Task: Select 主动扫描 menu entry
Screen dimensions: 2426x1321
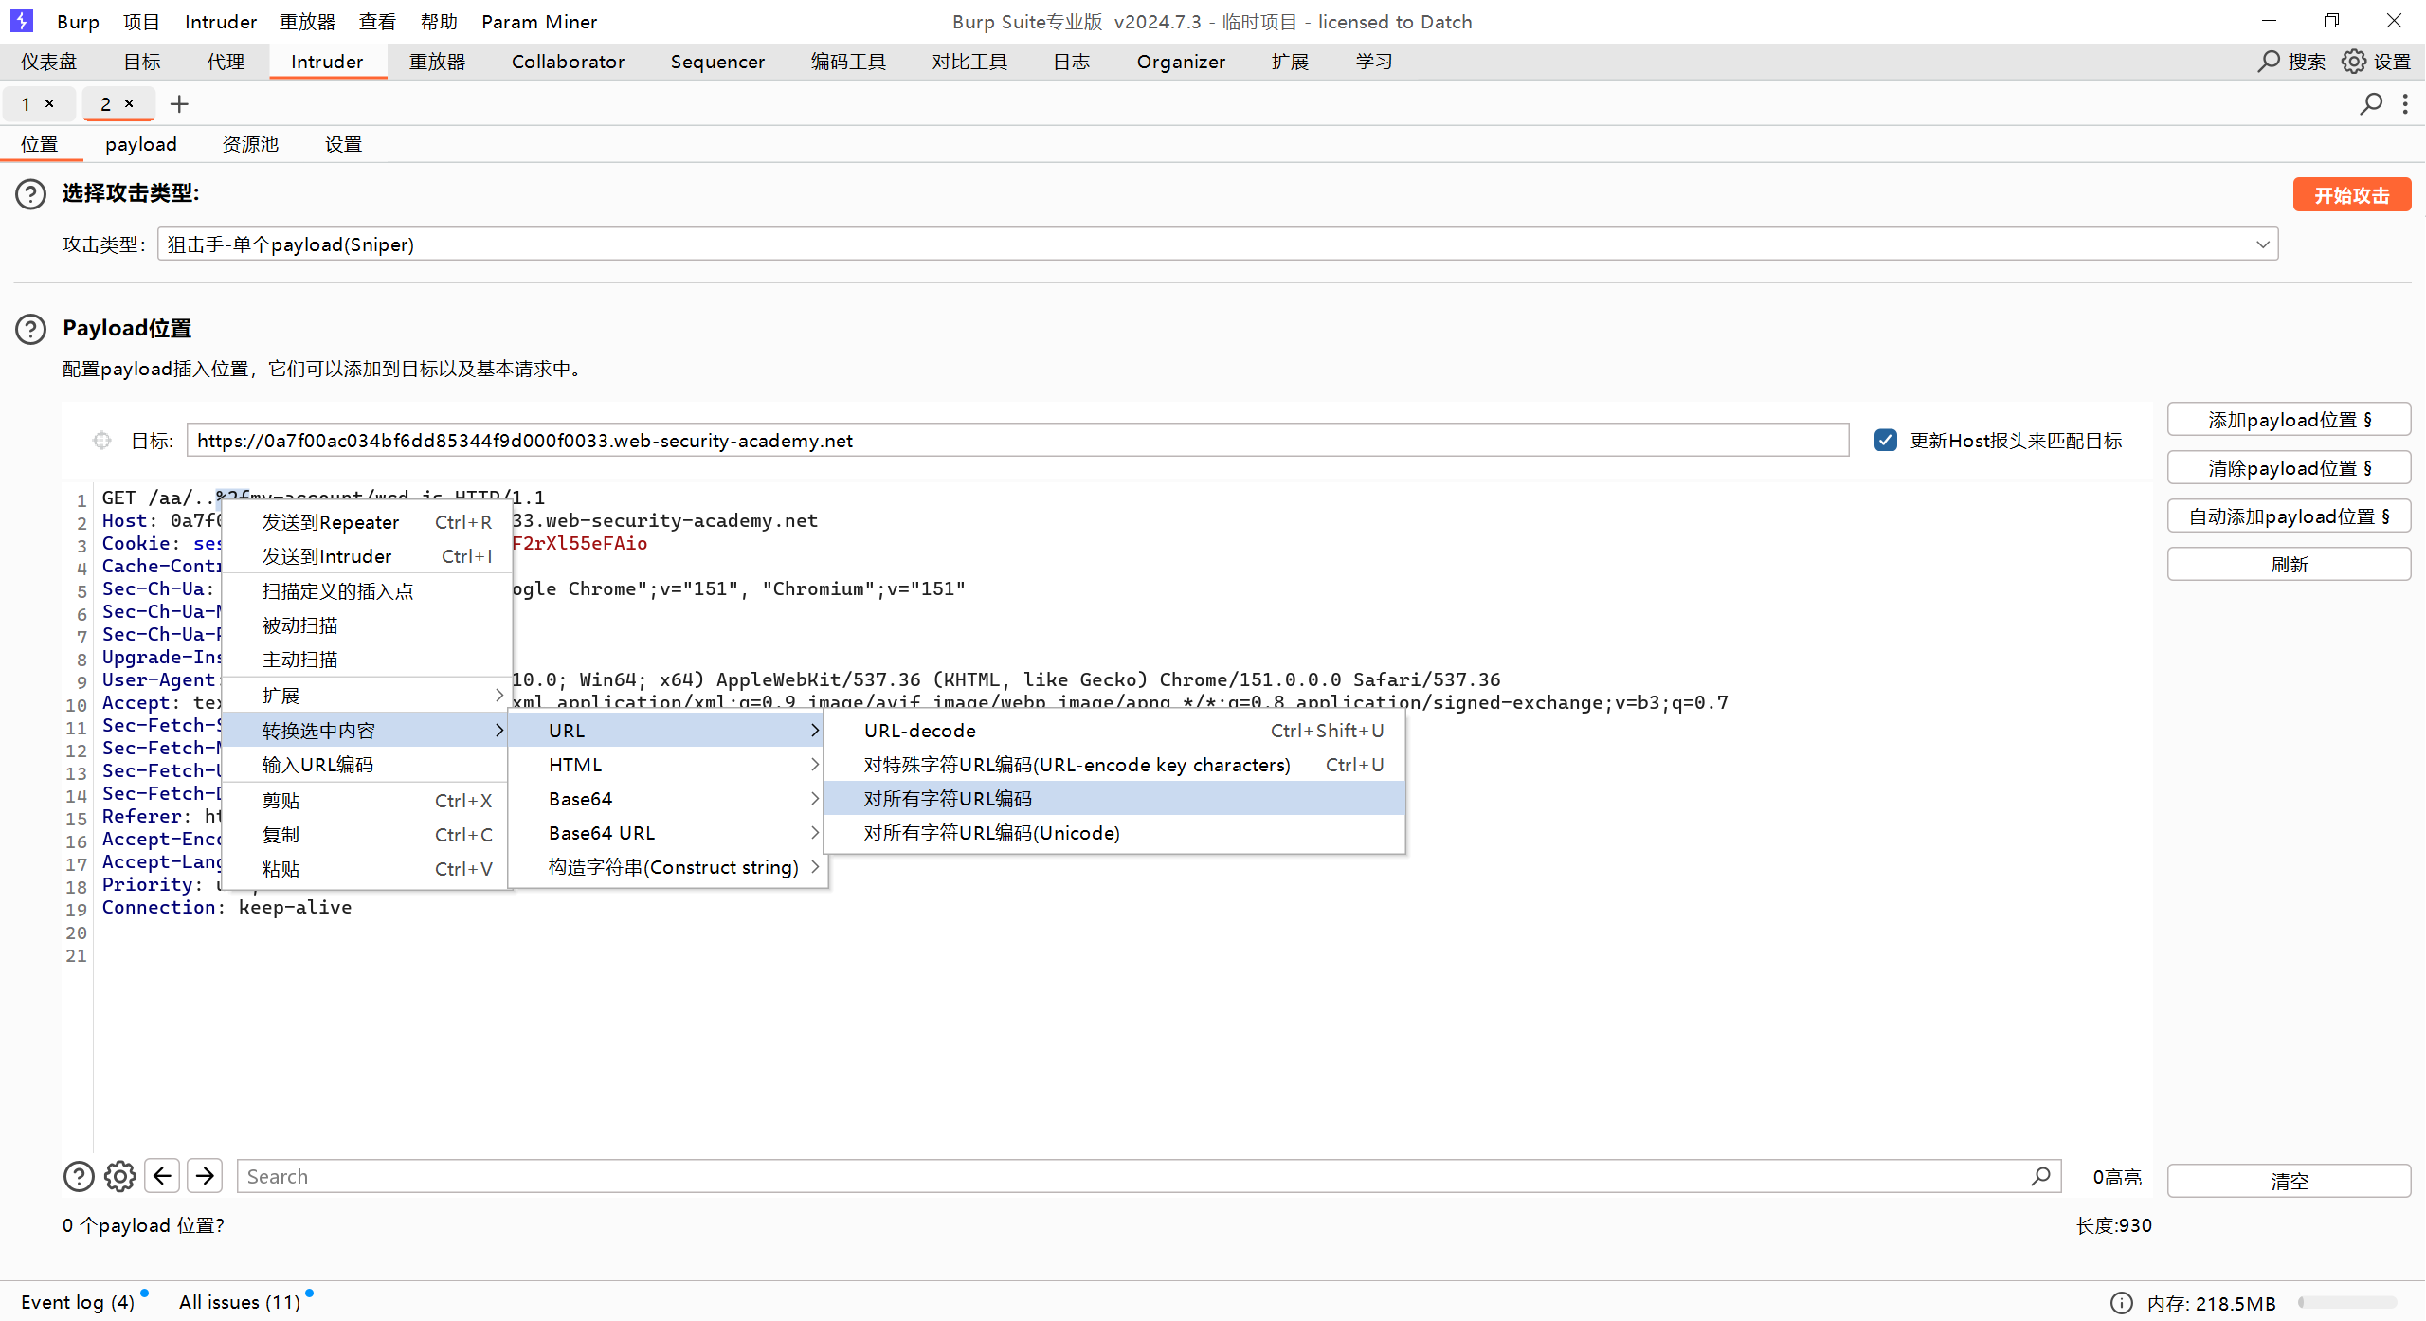Action: coord(368,660)
